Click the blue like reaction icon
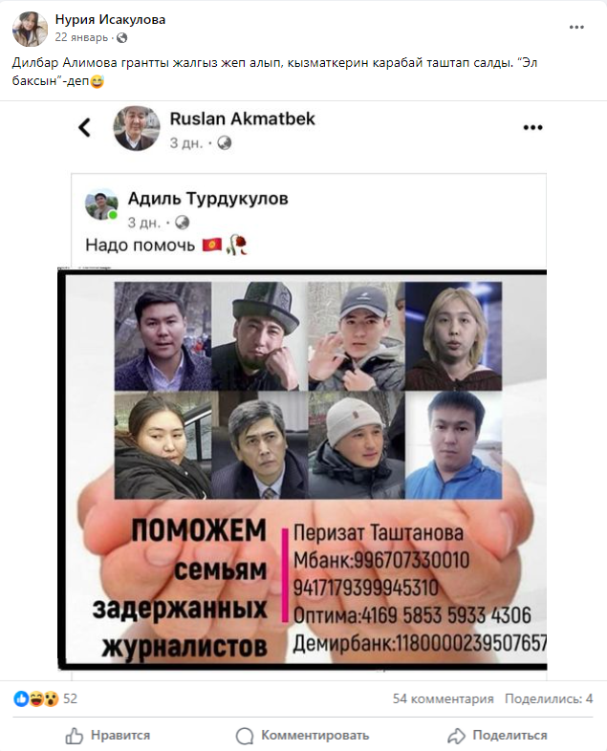Image resolution: width=607 pixels, height=751 pixels. 21,698
